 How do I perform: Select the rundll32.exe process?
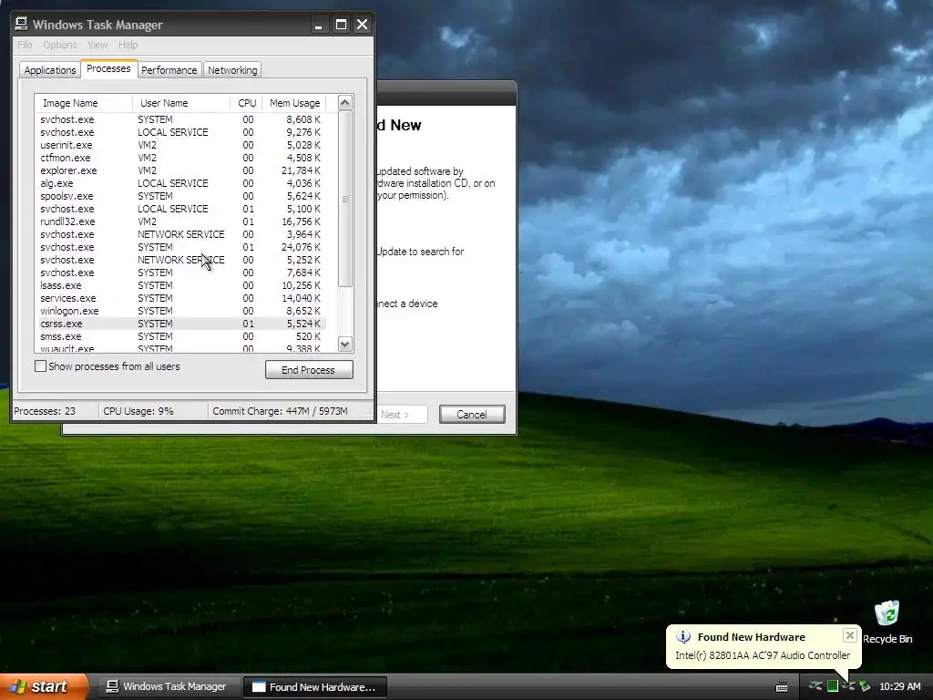click(x=181, y=221)
